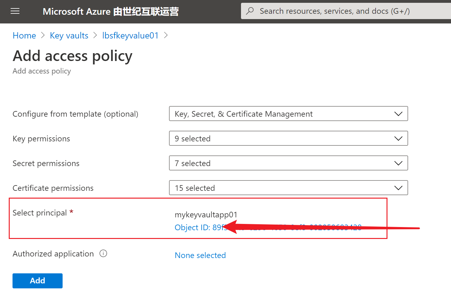This screenshot has width=451, height=304.
Task: Open the hamburger portal menu
Action: tap(15, 11)
